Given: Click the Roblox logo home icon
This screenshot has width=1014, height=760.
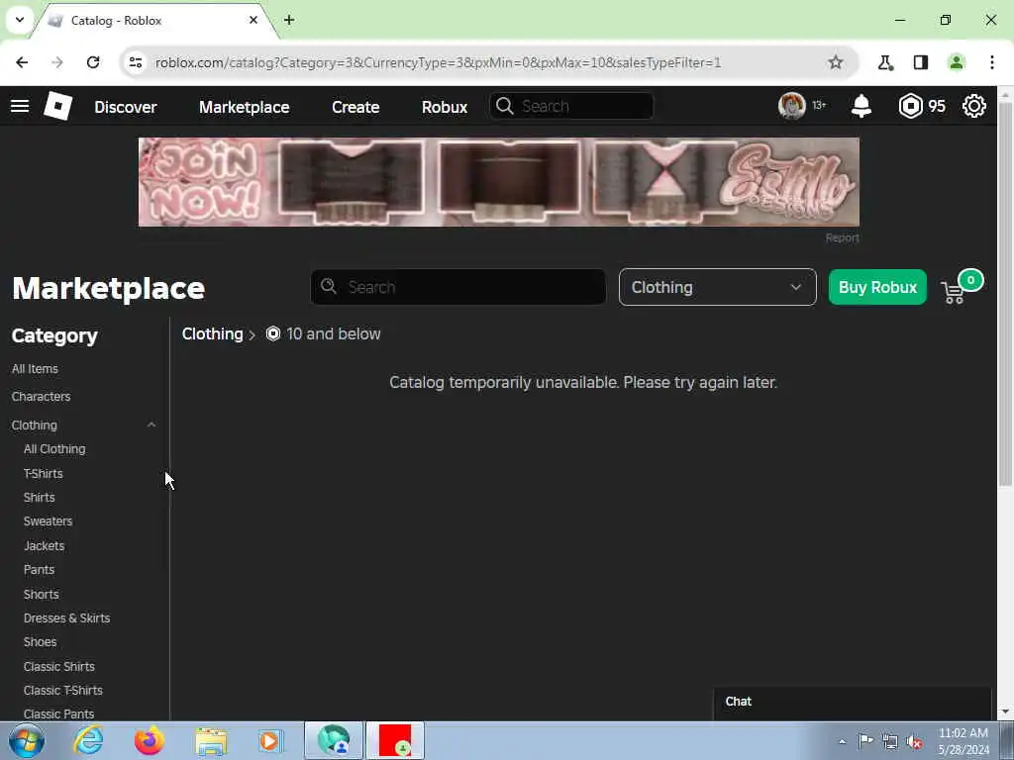Looking at the screenshot, I should pos(57,106).
